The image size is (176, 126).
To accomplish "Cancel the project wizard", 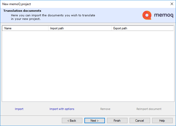I will click(x=140, y=120).
